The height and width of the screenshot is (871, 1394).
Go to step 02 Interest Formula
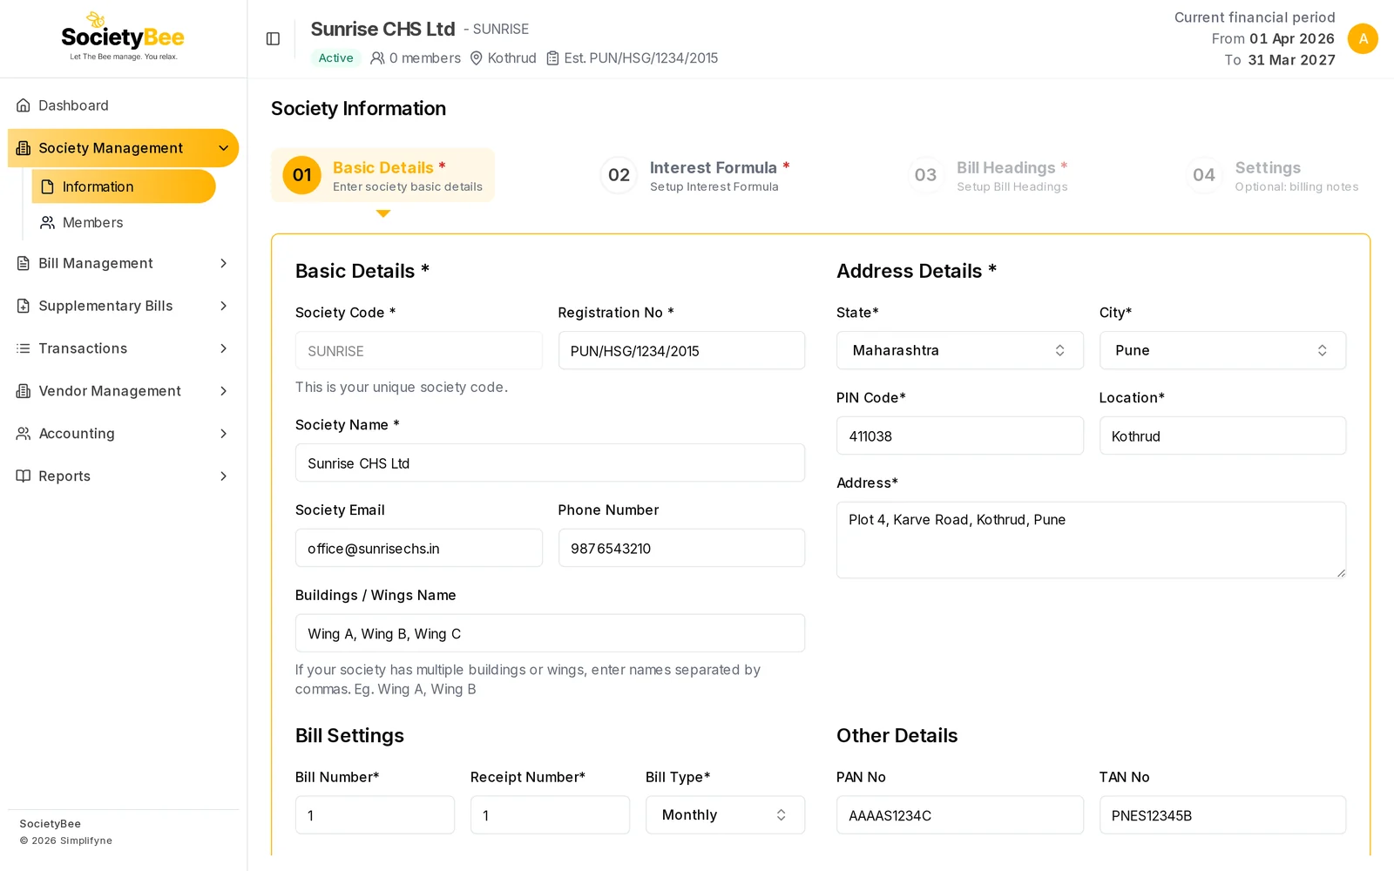coord(694,175)
